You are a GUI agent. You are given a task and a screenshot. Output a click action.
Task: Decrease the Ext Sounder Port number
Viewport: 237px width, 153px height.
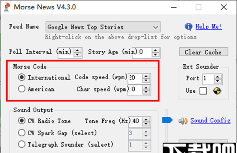coord(218,81)
